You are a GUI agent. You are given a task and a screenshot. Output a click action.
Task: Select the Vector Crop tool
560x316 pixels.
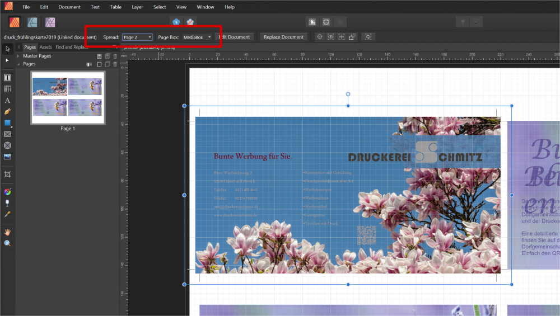[7, 174]
